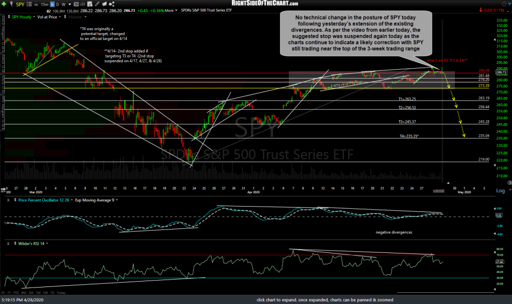The image size is (512, 304).
Task: Click reorder arrows of Wilder's RSI
Action: pyautogui.click(x=15, y=243)
